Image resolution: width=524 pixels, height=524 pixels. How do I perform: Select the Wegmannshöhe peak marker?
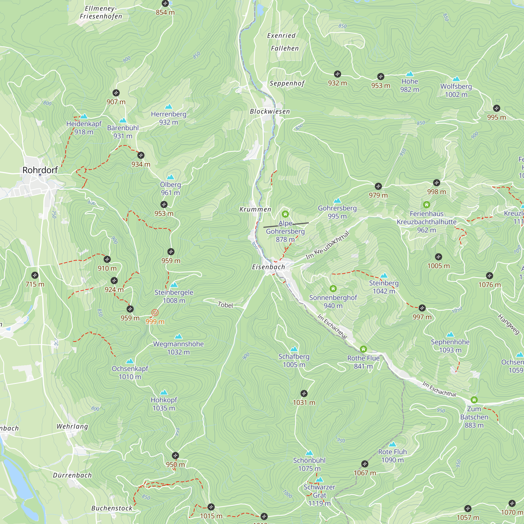[x=178, y=337]
